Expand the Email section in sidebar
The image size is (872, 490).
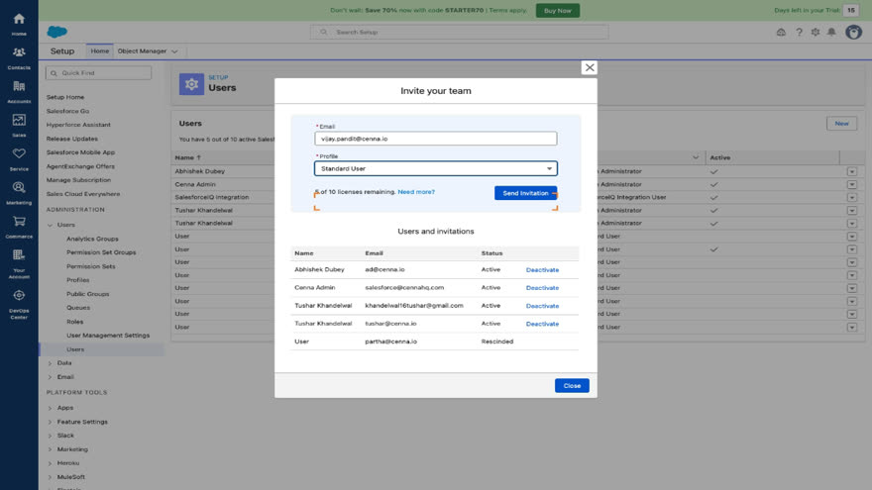point(51,377)
